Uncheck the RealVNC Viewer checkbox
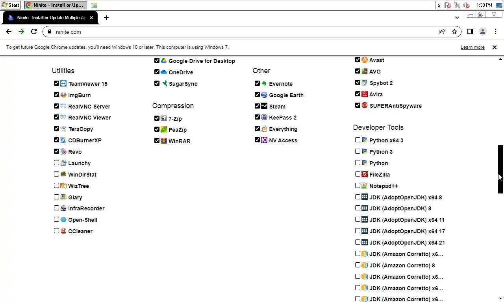The image size is (504, 302). tap(56, 117)
